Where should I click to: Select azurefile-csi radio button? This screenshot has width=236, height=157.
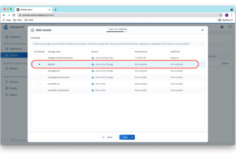click(39, 84)
